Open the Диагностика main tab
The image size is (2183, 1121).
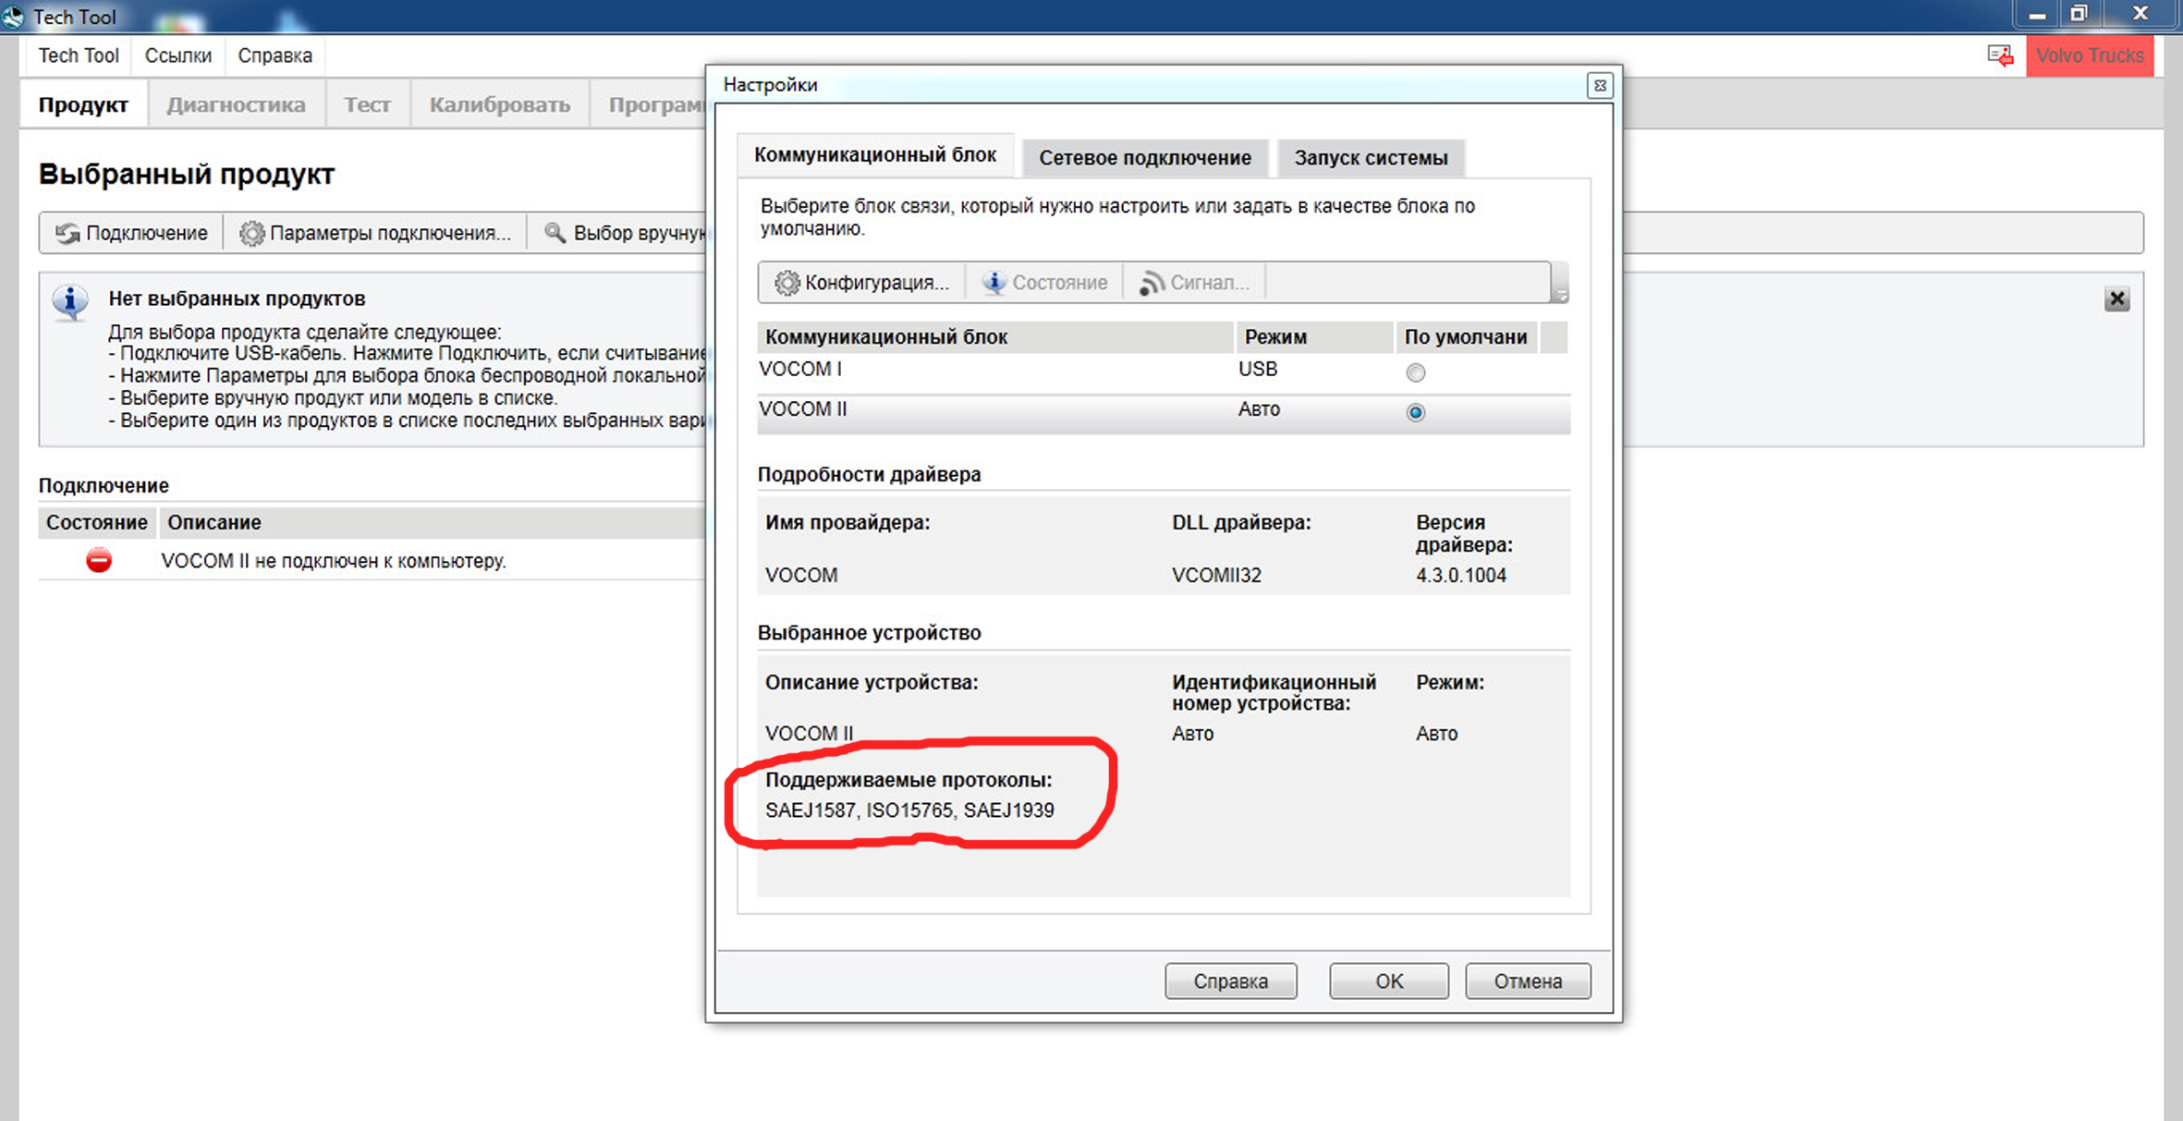(236, 104)
